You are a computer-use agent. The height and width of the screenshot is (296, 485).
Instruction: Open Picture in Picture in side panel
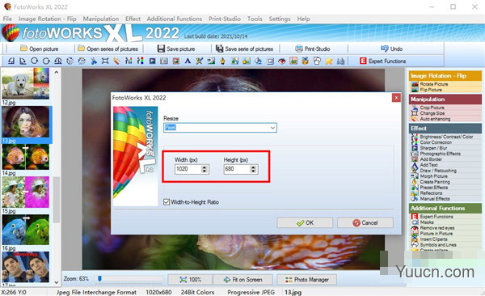[436, 234]
